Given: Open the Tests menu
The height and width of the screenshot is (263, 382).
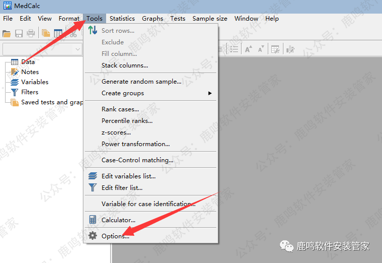Looking at the screenshot, I should [x=177, y=19].
